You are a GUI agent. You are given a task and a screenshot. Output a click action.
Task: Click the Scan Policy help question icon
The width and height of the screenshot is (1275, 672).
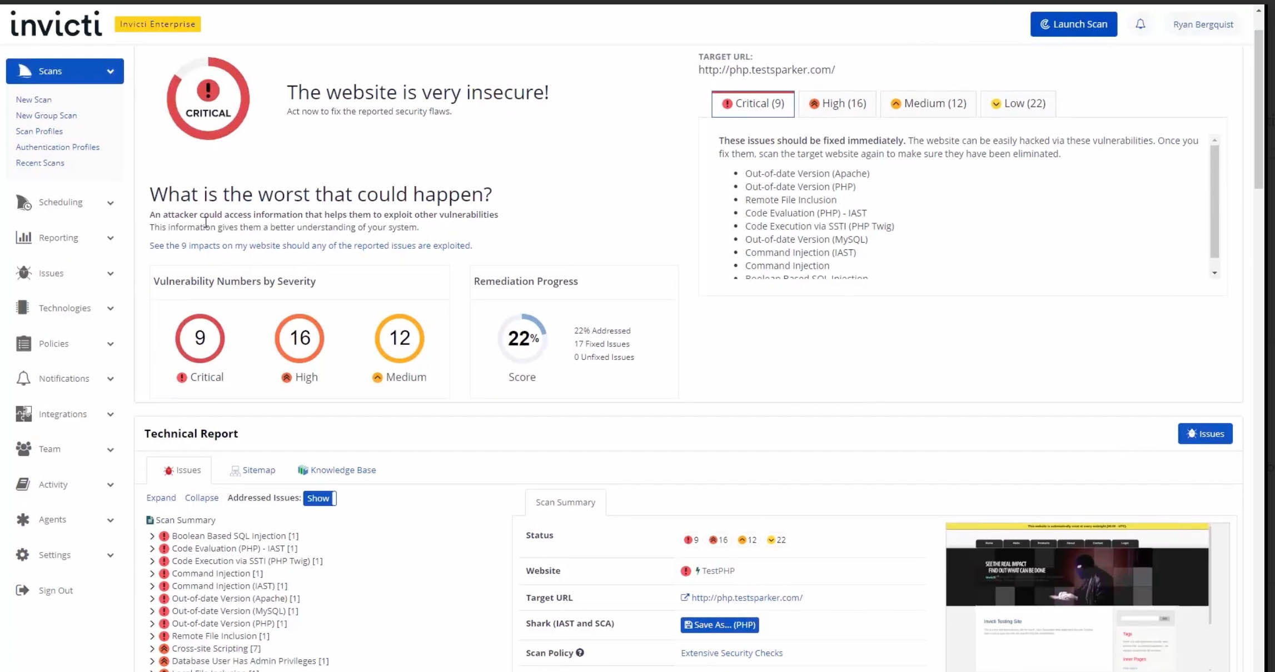pyautogui.click(x=580, y=653)
